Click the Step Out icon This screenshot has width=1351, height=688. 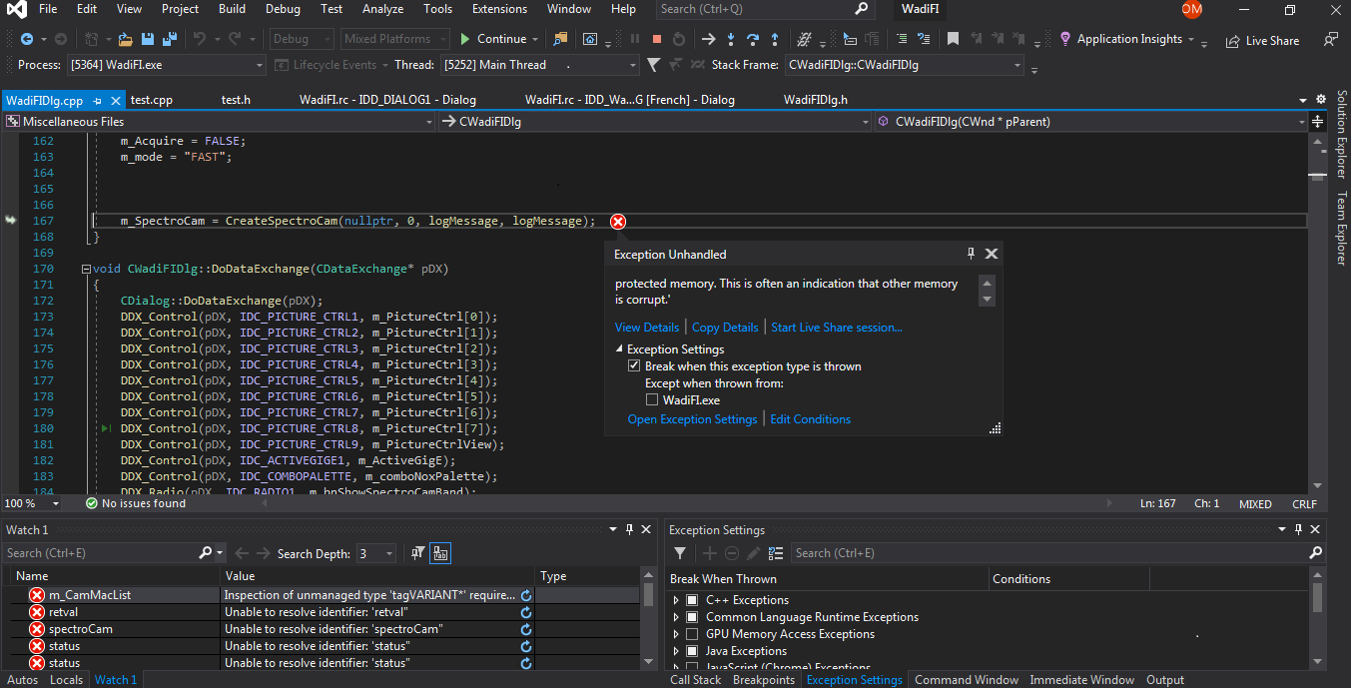776,39
